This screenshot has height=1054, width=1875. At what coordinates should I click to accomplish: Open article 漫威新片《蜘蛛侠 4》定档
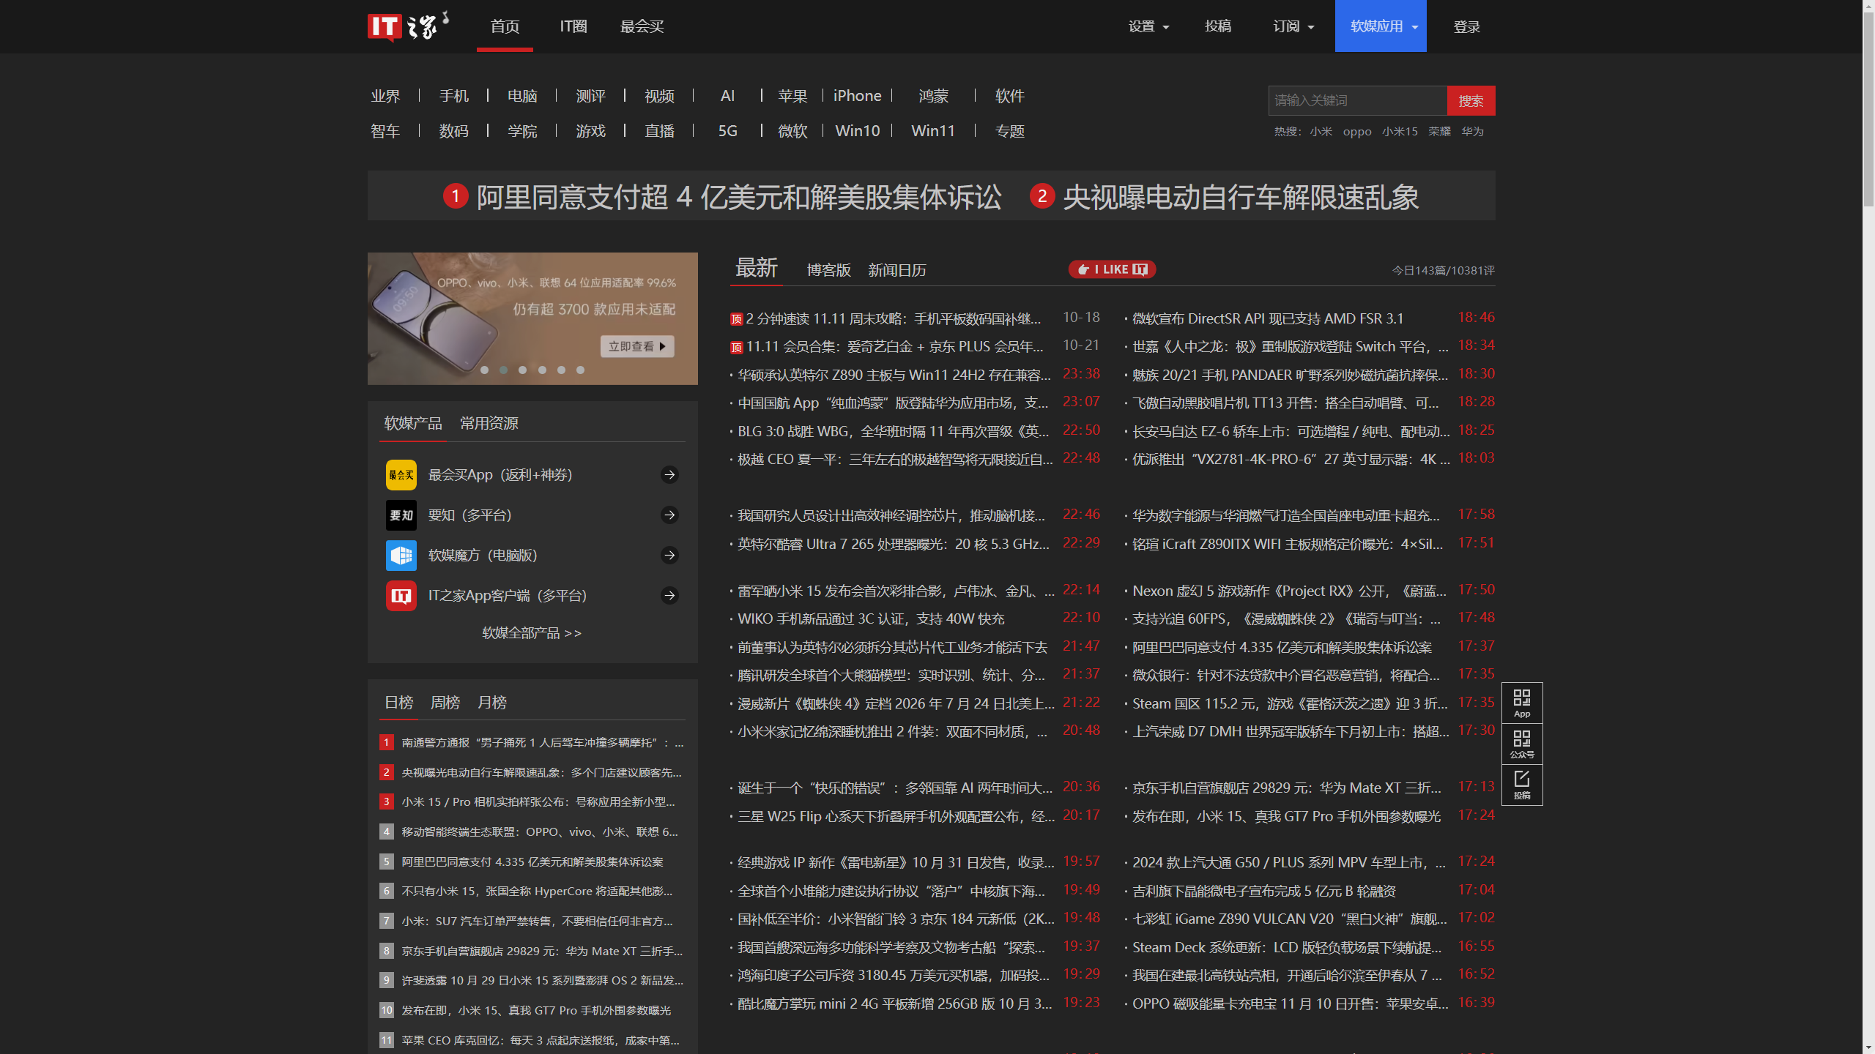(x=896, y=704)
